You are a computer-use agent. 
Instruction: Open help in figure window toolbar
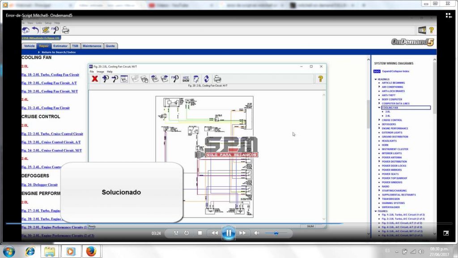tap(320, 79)
